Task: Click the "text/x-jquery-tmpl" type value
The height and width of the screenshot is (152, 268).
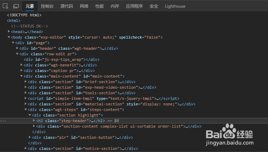Action: pos(131,98)
